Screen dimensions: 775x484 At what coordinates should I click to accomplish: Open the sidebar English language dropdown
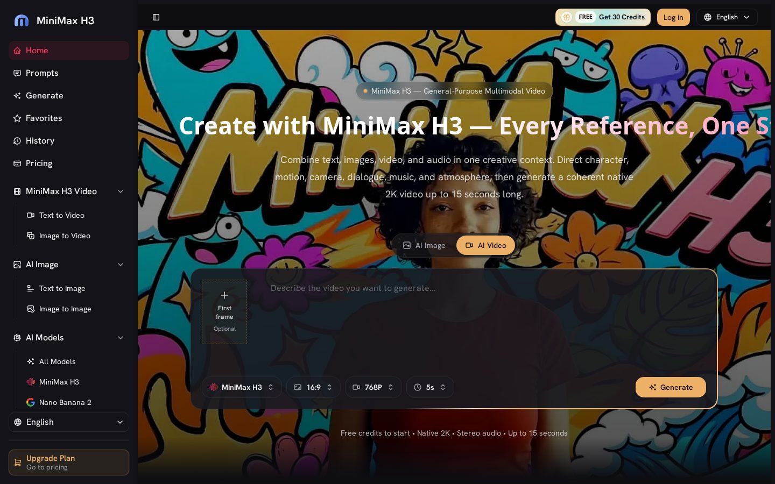[69, 422]
